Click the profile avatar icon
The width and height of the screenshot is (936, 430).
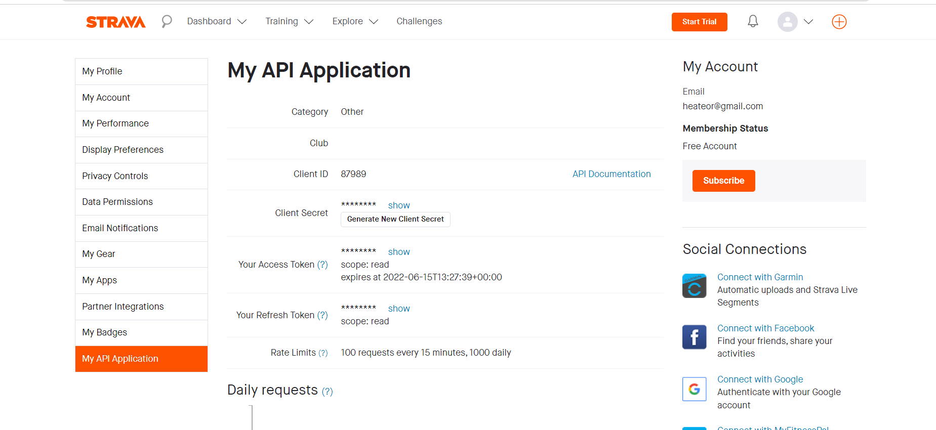787,22
